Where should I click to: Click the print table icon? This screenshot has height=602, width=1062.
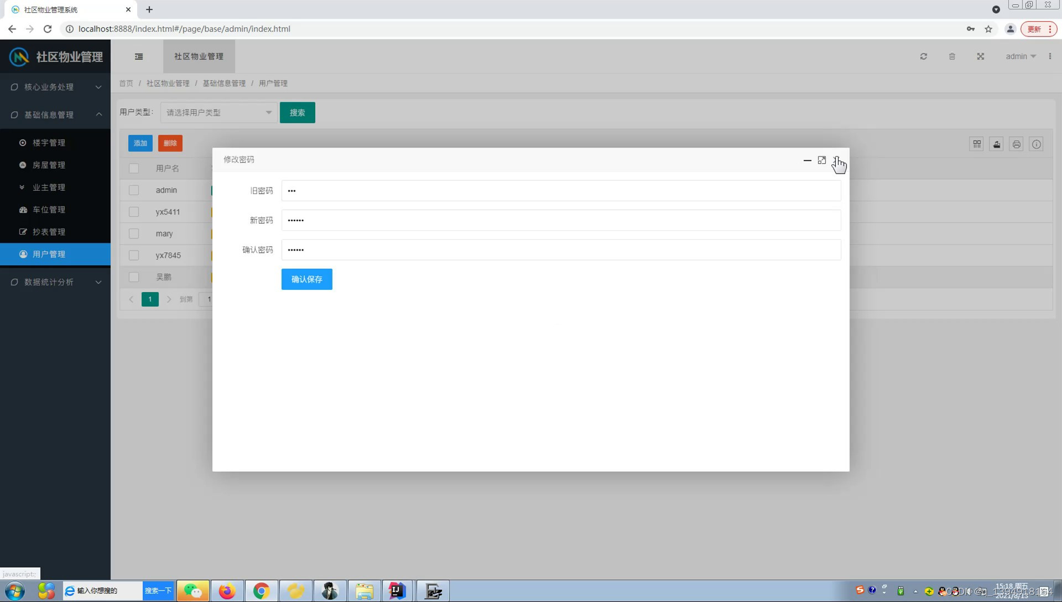point(1016,144)
